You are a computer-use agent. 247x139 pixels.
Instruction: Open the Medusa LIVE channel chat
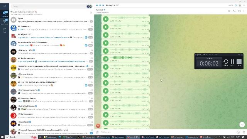click(x=52, y=52)
